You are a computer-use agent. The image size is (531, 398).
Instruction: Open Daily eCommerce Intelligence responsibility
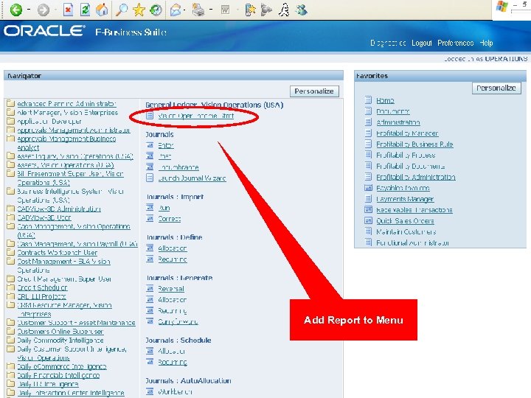(62, 366)
